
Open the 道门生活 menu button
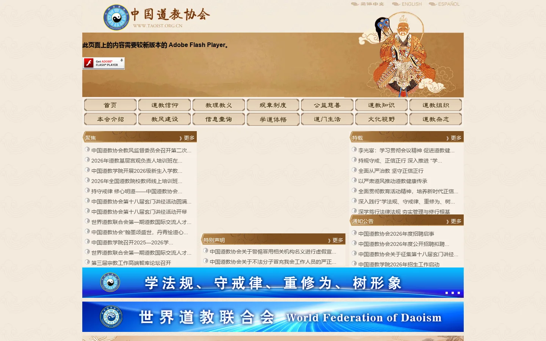pyautogui.click(x=327, y=119)
